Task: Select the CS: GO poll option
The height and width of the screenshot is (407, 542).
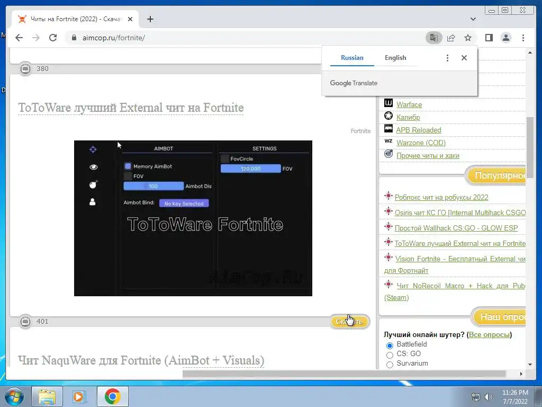Action: [390, 355]
